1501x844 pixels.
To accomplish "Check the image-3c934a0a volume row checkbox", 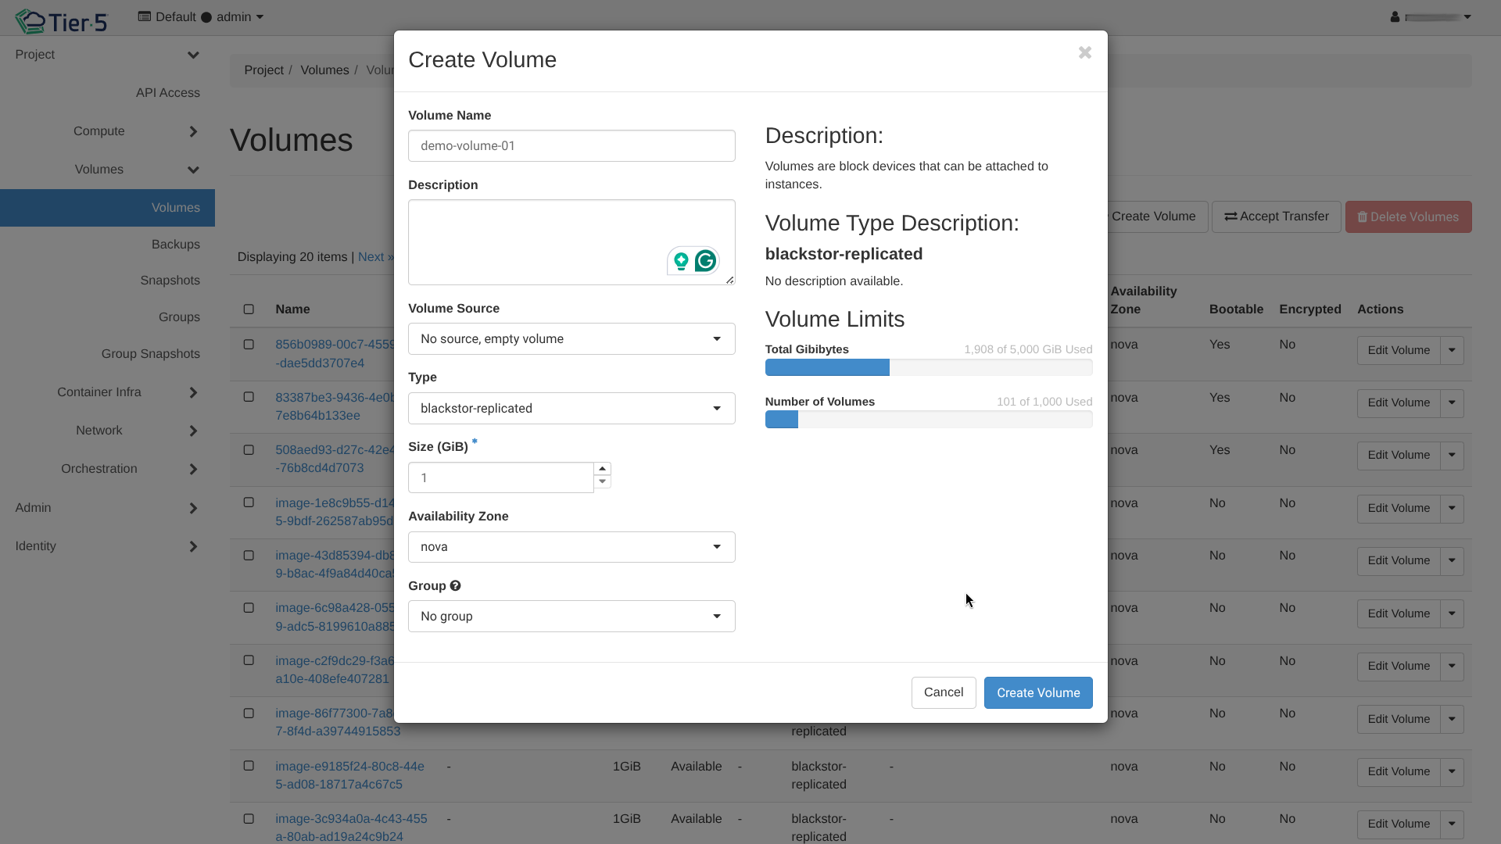I will click(x=249, y=819).
